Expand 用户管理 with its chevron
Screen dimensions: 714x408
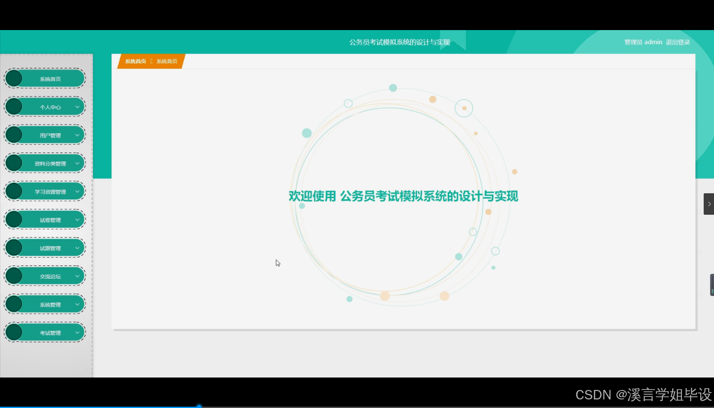(77, 135)
